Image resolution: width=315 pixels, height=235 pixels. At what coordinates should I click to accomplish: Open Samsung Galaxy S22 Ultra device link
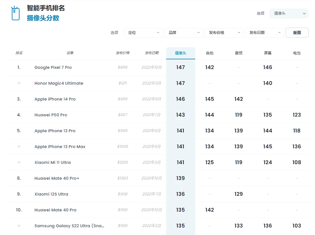69,226
